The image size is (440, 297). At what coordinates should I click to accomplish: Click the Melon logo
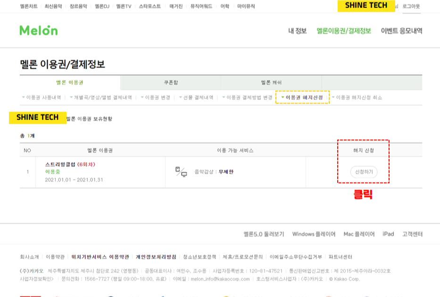pyautogui.click(x=39, y=30)
